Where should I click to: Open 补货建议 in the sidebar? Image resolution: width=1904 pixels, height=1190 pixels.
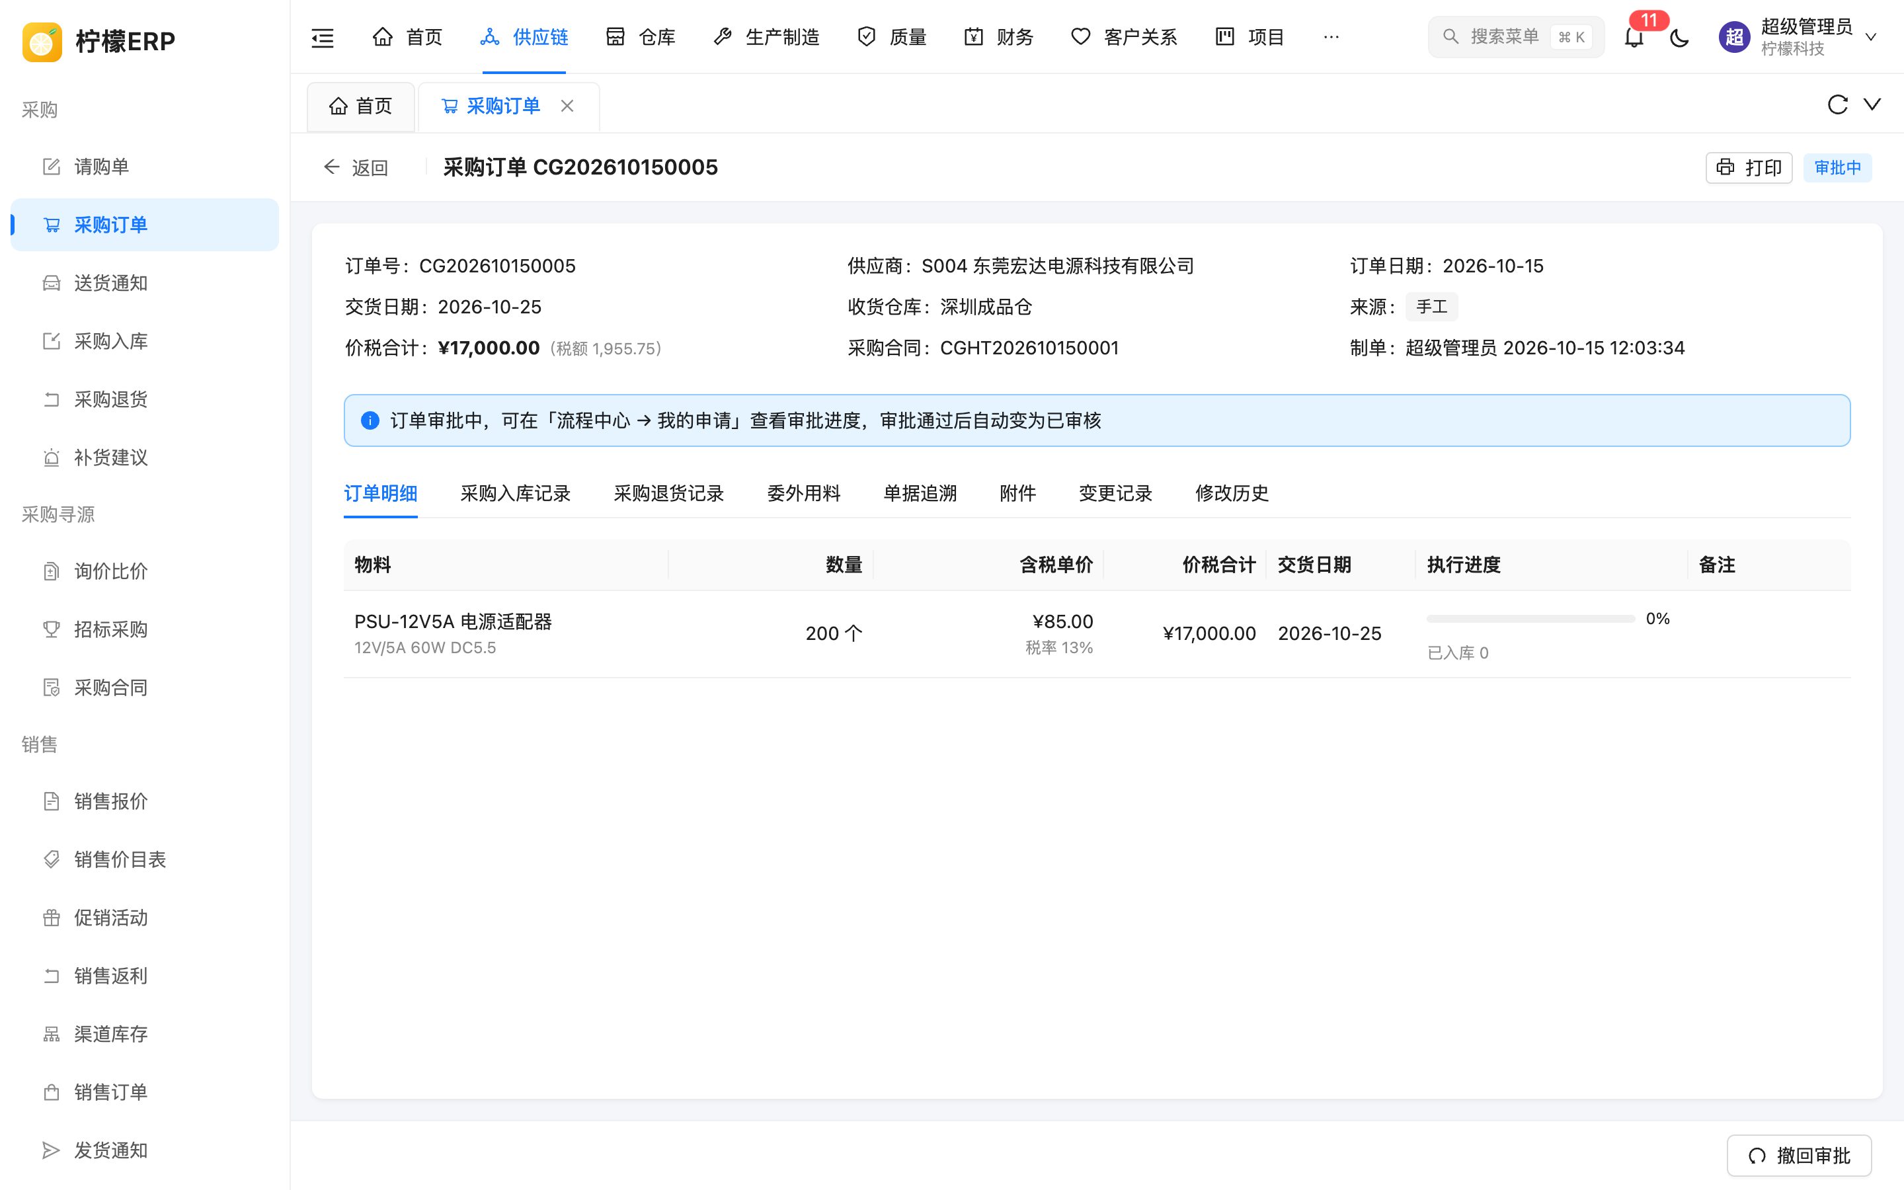point(145,458)
